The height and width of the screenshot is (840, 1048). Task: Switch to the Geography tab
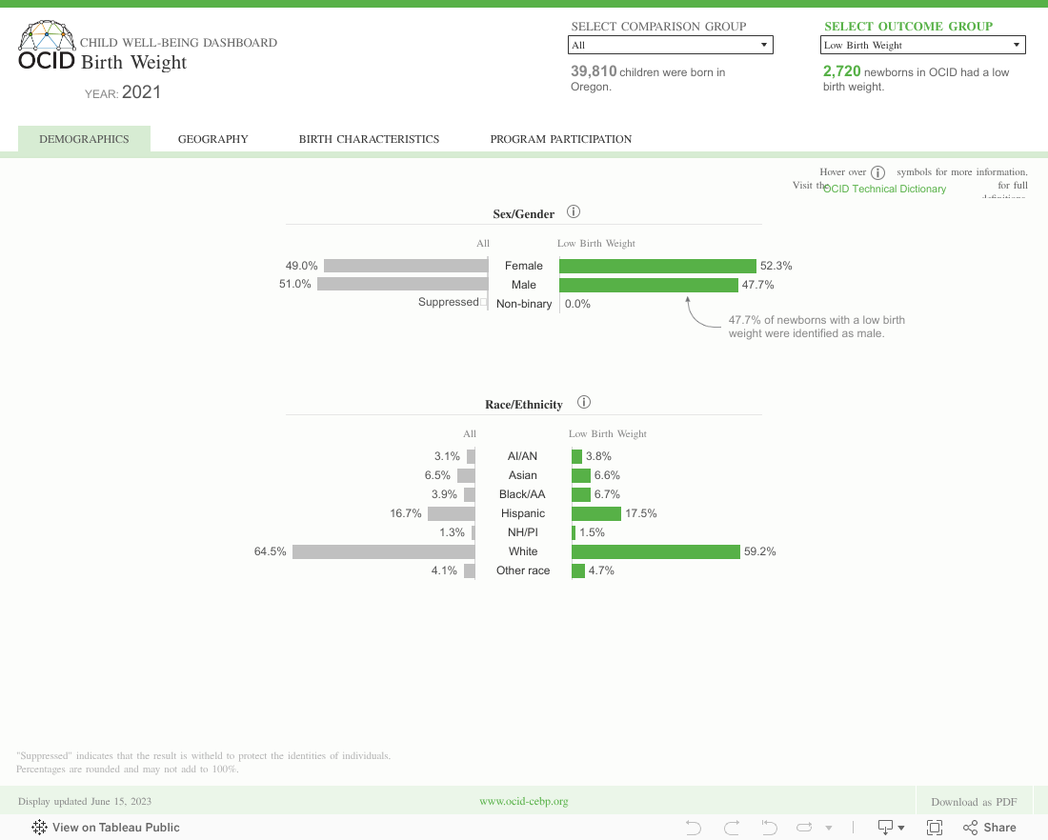point(212,139)
